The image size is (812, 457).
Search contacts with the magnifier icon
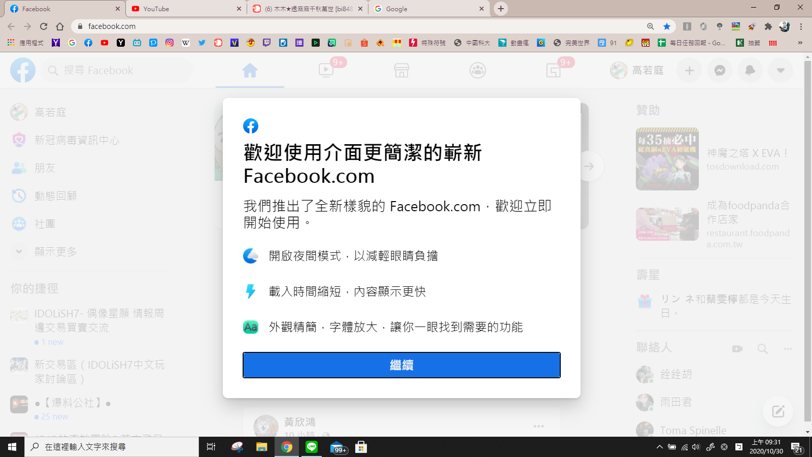(762, 349)
